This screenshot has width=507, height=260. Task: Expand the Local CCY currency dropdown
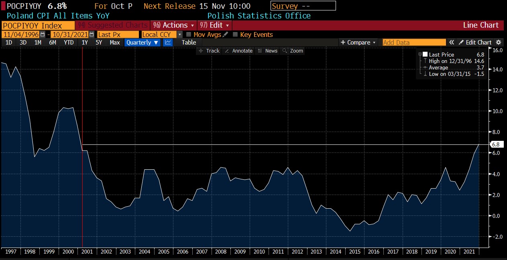point(179,35)
